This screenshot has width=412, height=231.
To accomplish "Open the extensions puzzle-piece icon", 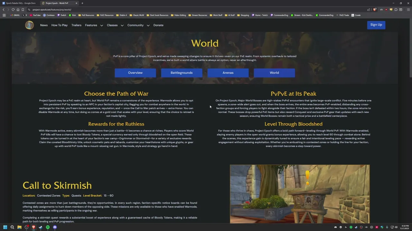I will tap(396, 10).
